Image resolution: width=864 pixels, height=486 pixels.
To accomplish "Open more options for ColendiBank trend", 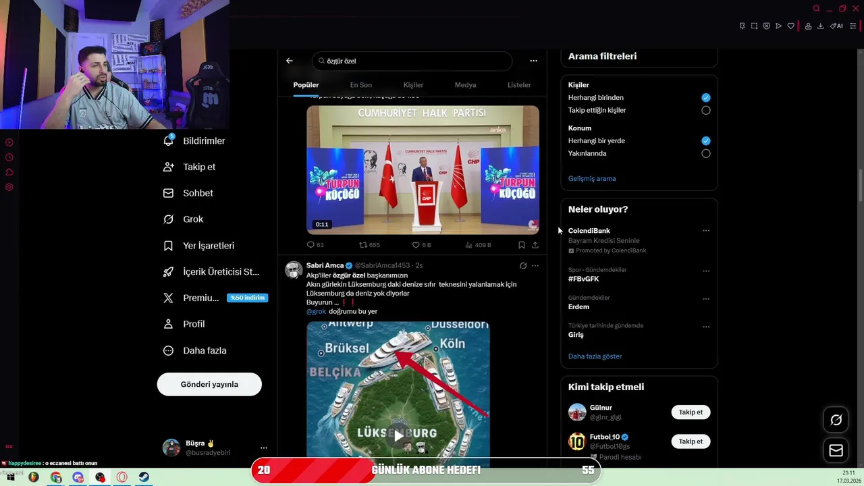I will pyautogui.click(x=706, y=231).
